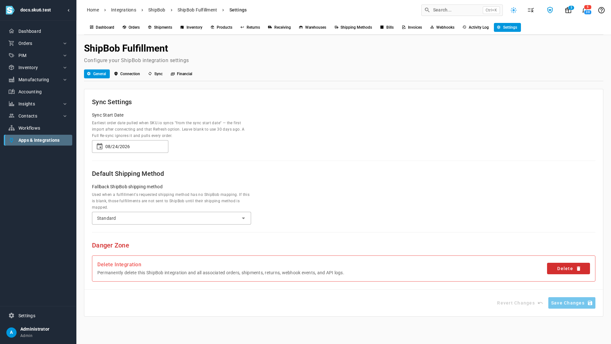
Task: Go to the Home breadcrumb
Action: [x=93, y=10]
